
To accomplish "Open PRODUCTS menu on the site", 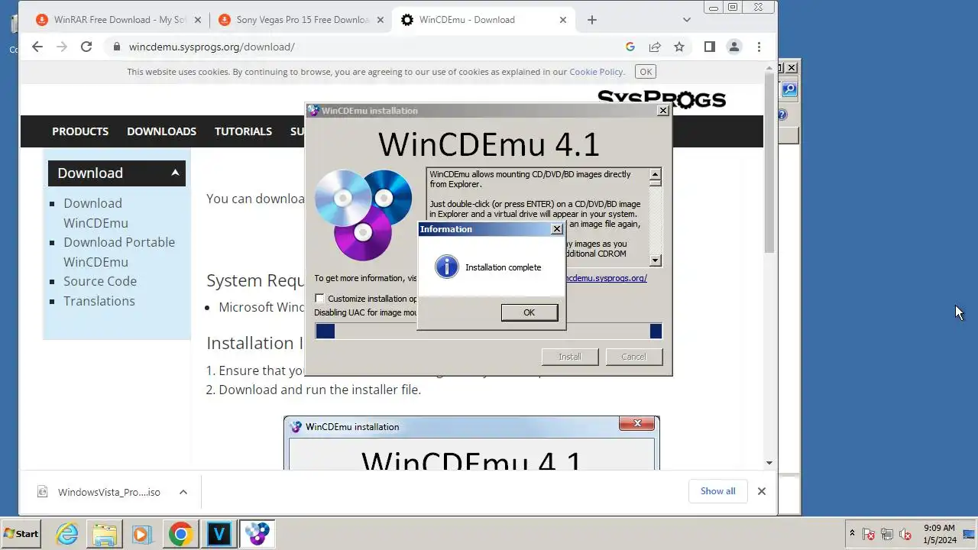I will click(80, 131).
